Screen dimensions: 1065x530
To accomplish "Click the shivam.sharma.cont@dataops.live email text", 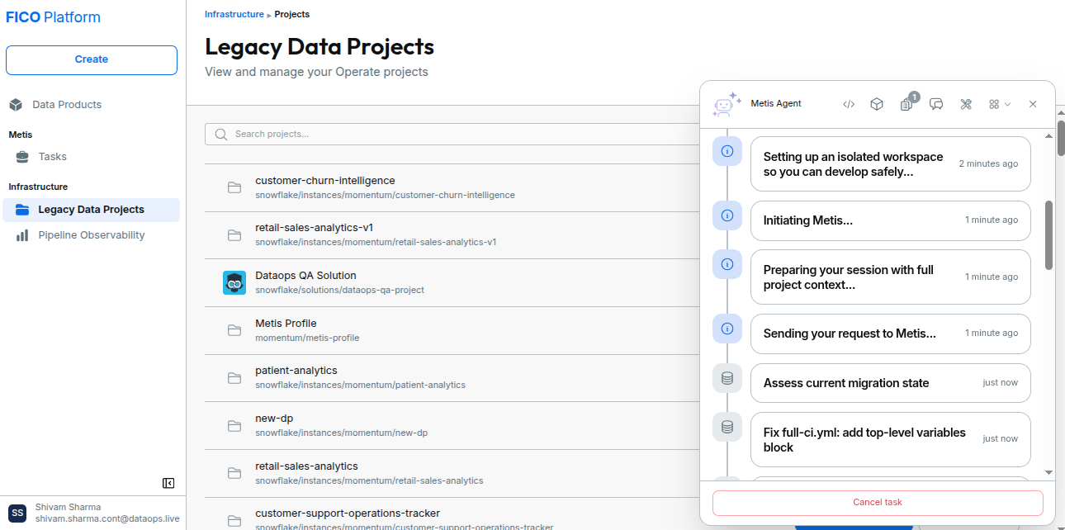I will (107, 519).
